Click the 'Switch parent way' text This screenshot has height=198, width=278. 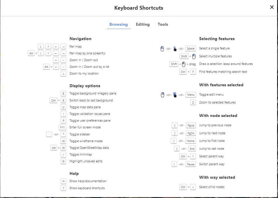tap(212, 164)
